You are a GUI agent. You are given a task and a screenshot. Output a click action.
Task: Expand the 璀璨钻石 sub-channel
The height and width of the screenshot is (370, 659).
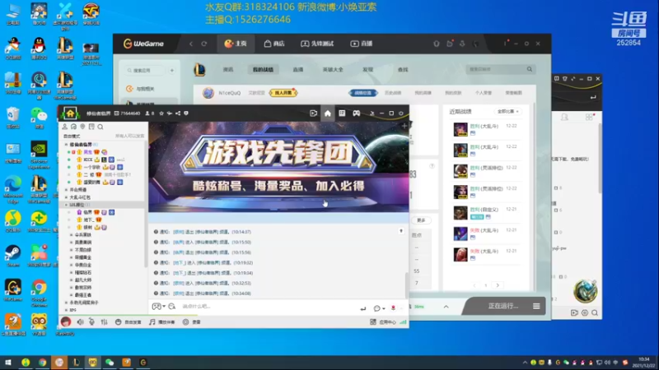[x=72, y=273]
